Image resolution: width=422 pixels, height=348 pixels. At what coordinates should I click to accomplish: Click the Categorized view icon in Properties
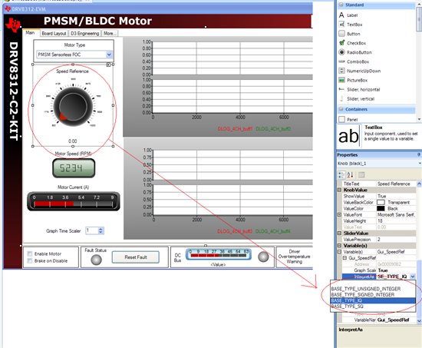(341, 175)
